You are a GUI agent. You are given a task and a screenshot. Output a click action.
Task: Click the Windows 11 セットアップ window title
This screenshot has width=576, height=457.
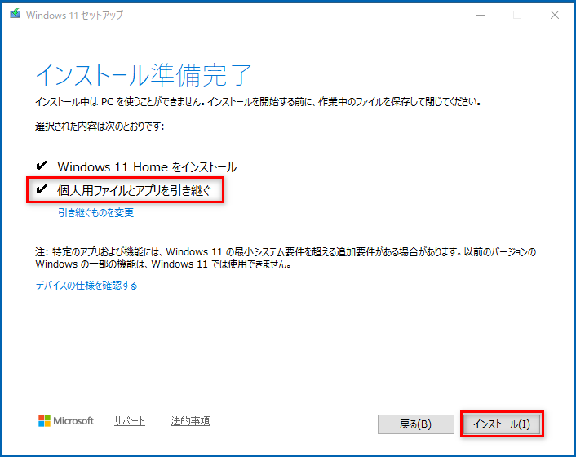click(74, 15)
